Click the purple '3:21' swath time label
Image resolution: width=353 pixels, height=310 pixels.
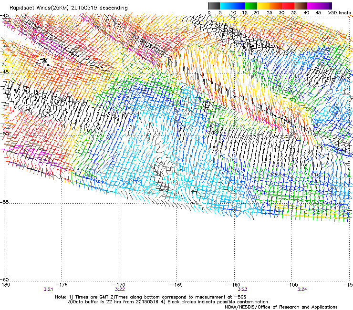pyautogui.click(x=48, y=289)
